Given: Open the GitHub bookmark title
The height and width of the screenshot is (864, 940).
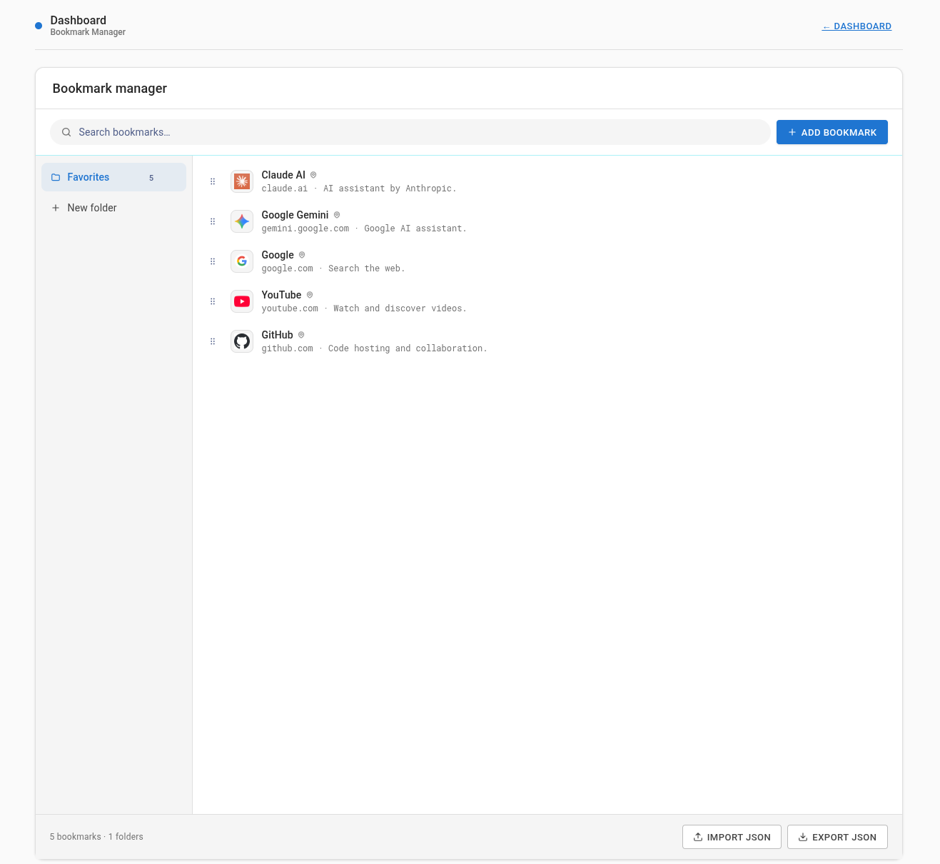Looking at the screenshot, I should [x=277, y=335].
